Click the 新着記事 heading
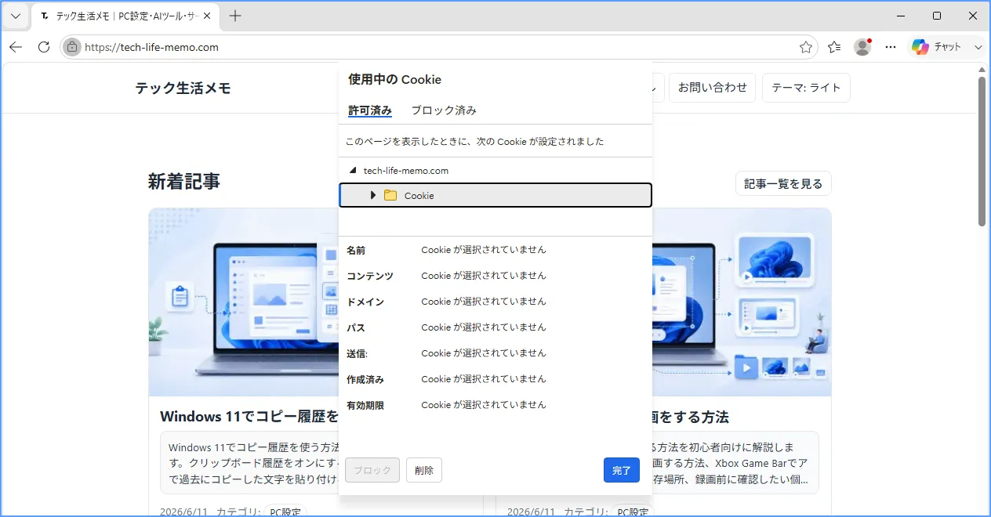 tap(184, 182)
